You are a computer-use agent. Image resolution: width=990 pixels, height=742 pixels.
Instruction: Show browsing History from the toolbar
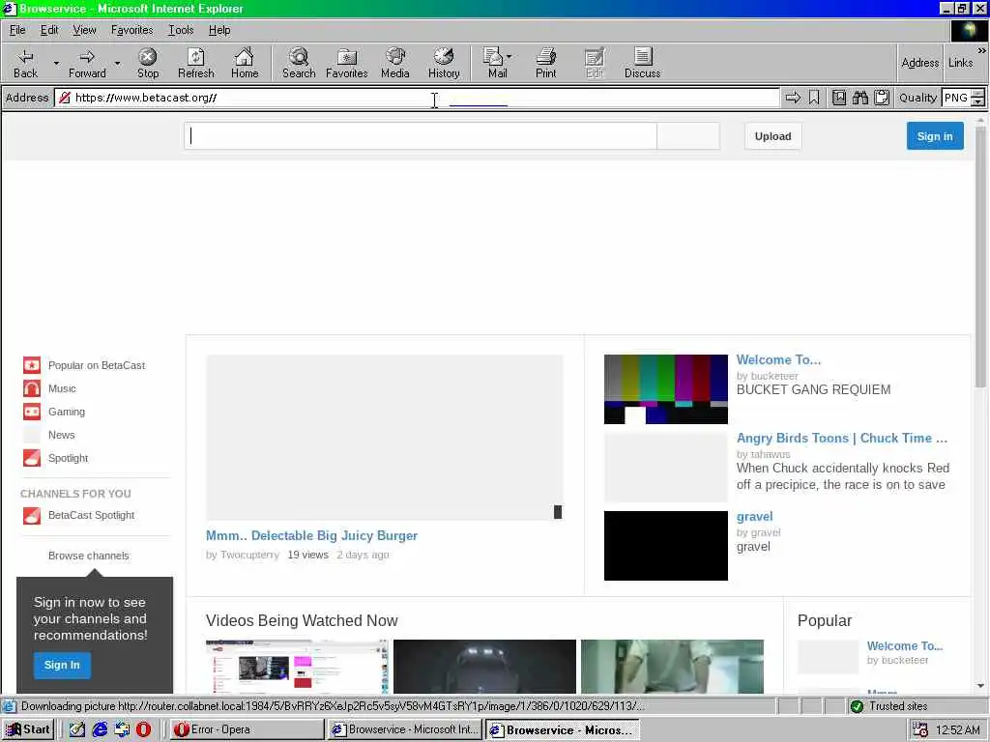(444, 63)
